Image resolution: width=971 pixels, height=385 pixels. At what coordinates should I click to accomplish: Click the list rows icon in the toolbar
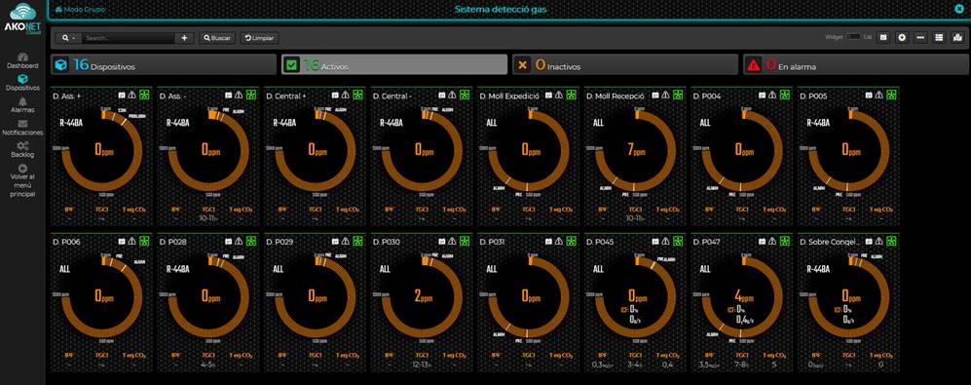click(x=940, y=38)
